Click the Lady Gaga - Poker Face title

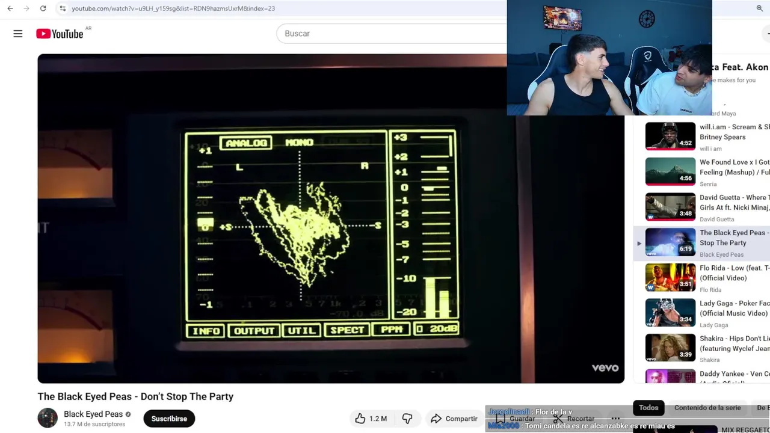(735, 308)
